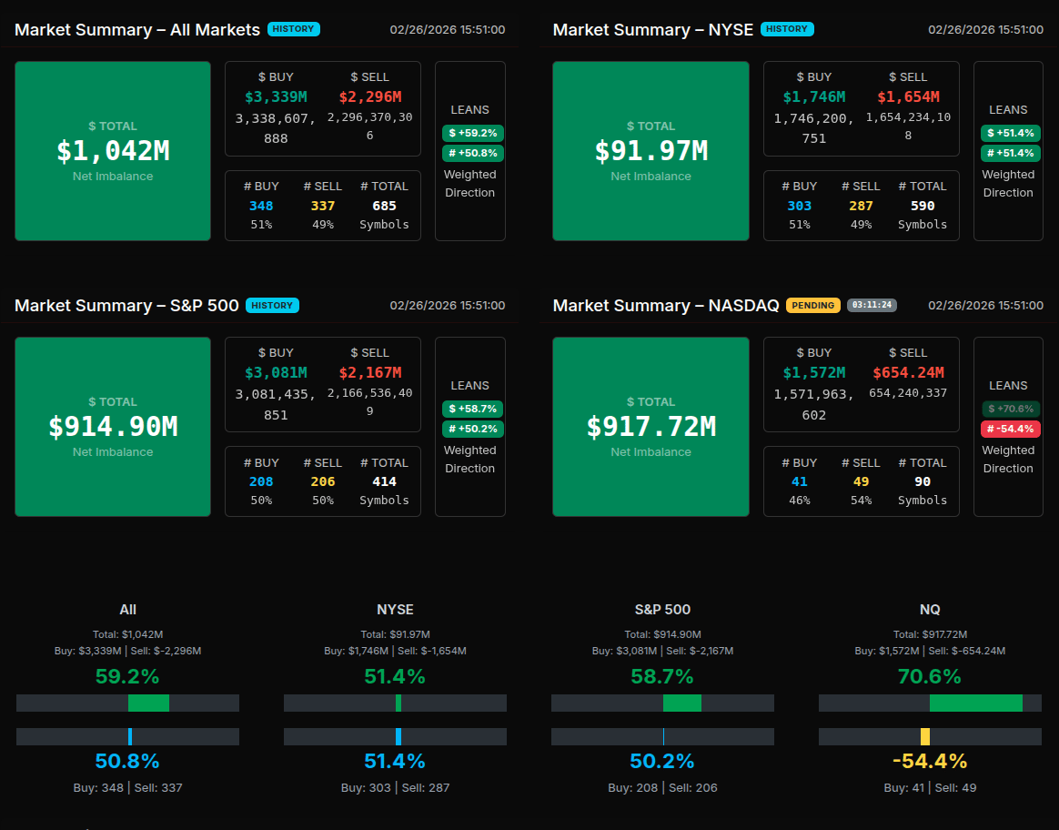Click the 03:11:24 countdown timer badge
1059x830 pixels.
(x=872, y=306)
